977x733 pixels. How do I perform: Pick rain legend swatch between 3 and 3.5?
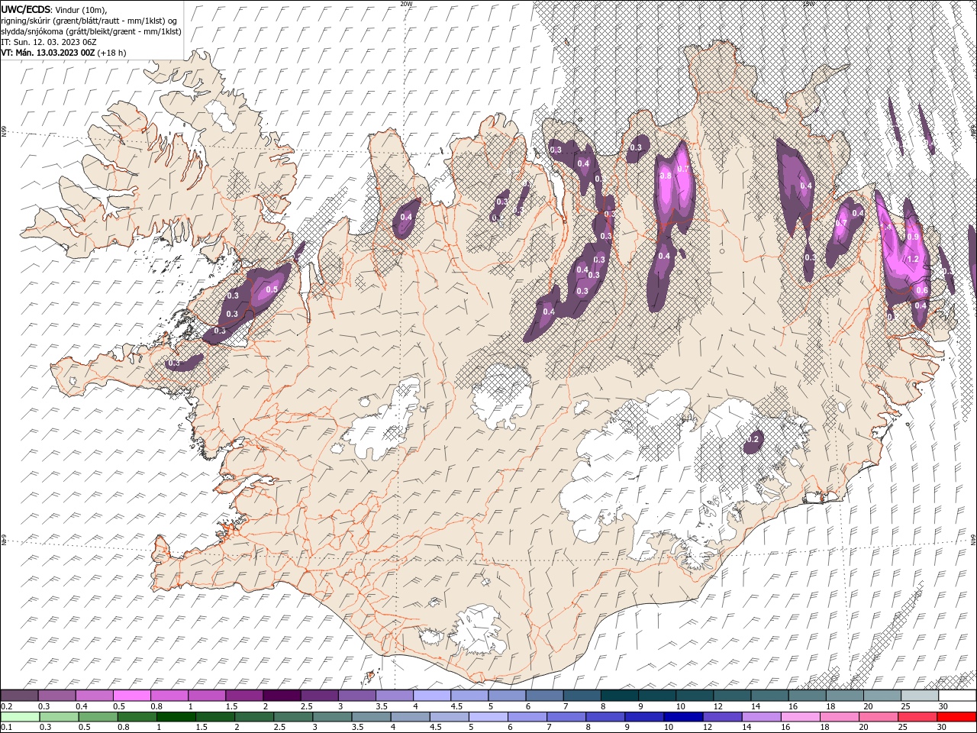point(332,717)
